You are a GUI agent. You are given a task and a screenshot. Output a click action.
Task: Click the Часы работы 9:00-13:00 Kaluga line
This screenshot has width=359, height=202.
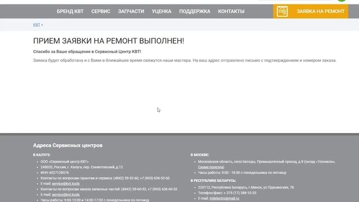(95, 200)
